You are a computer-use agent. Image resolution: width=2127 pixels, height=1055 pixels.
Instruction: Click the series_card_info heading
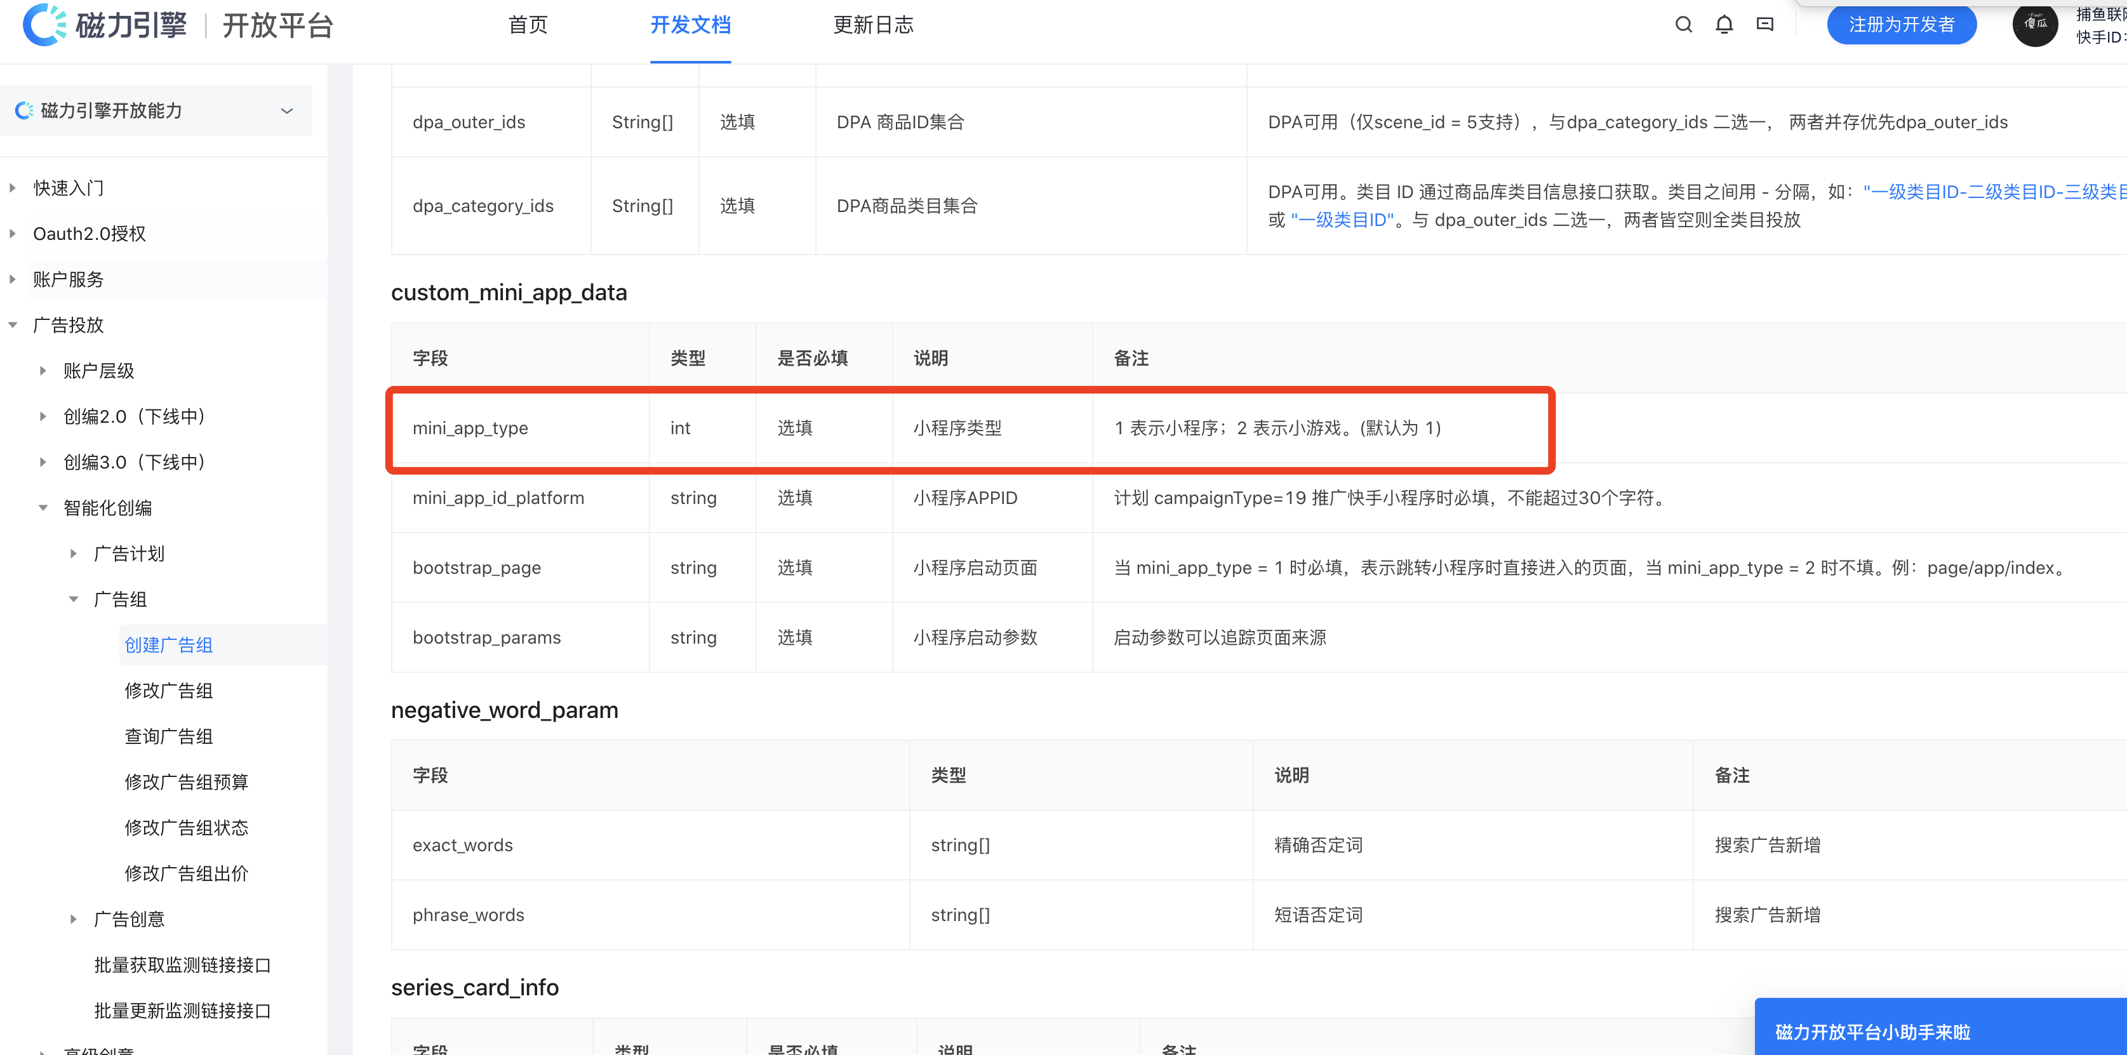click(475, 987)
